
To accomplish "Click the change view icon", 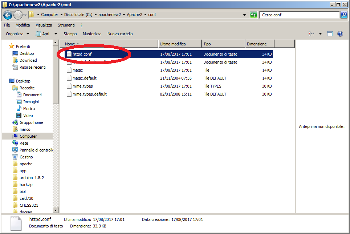I will (312, 34).
